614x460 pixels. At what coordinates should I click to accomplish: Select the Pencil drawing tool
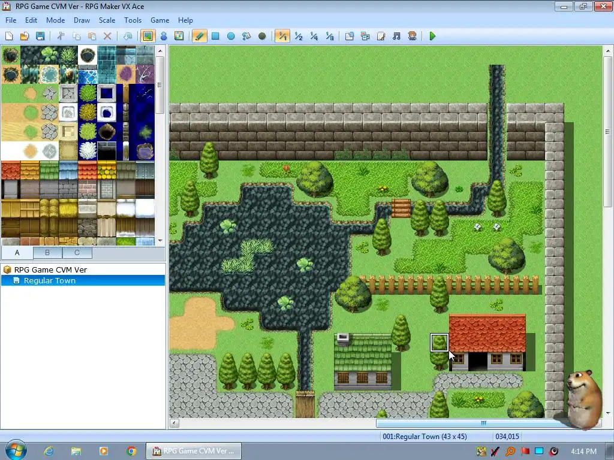[199, 36]
